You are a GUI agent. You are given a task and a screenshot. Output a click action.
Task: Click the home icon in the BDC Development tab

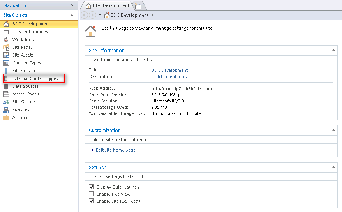[x=88, y=6]
